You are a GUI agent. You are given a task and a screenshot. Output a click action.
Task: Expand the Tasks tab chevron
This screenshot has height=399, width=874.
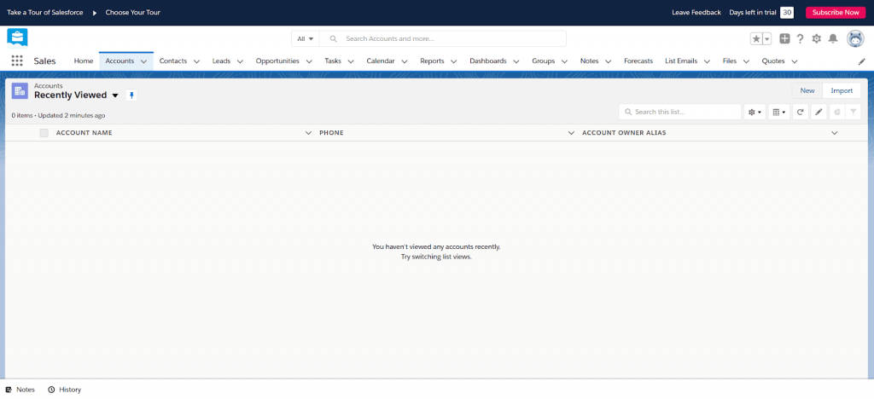(x=351, y=61)
